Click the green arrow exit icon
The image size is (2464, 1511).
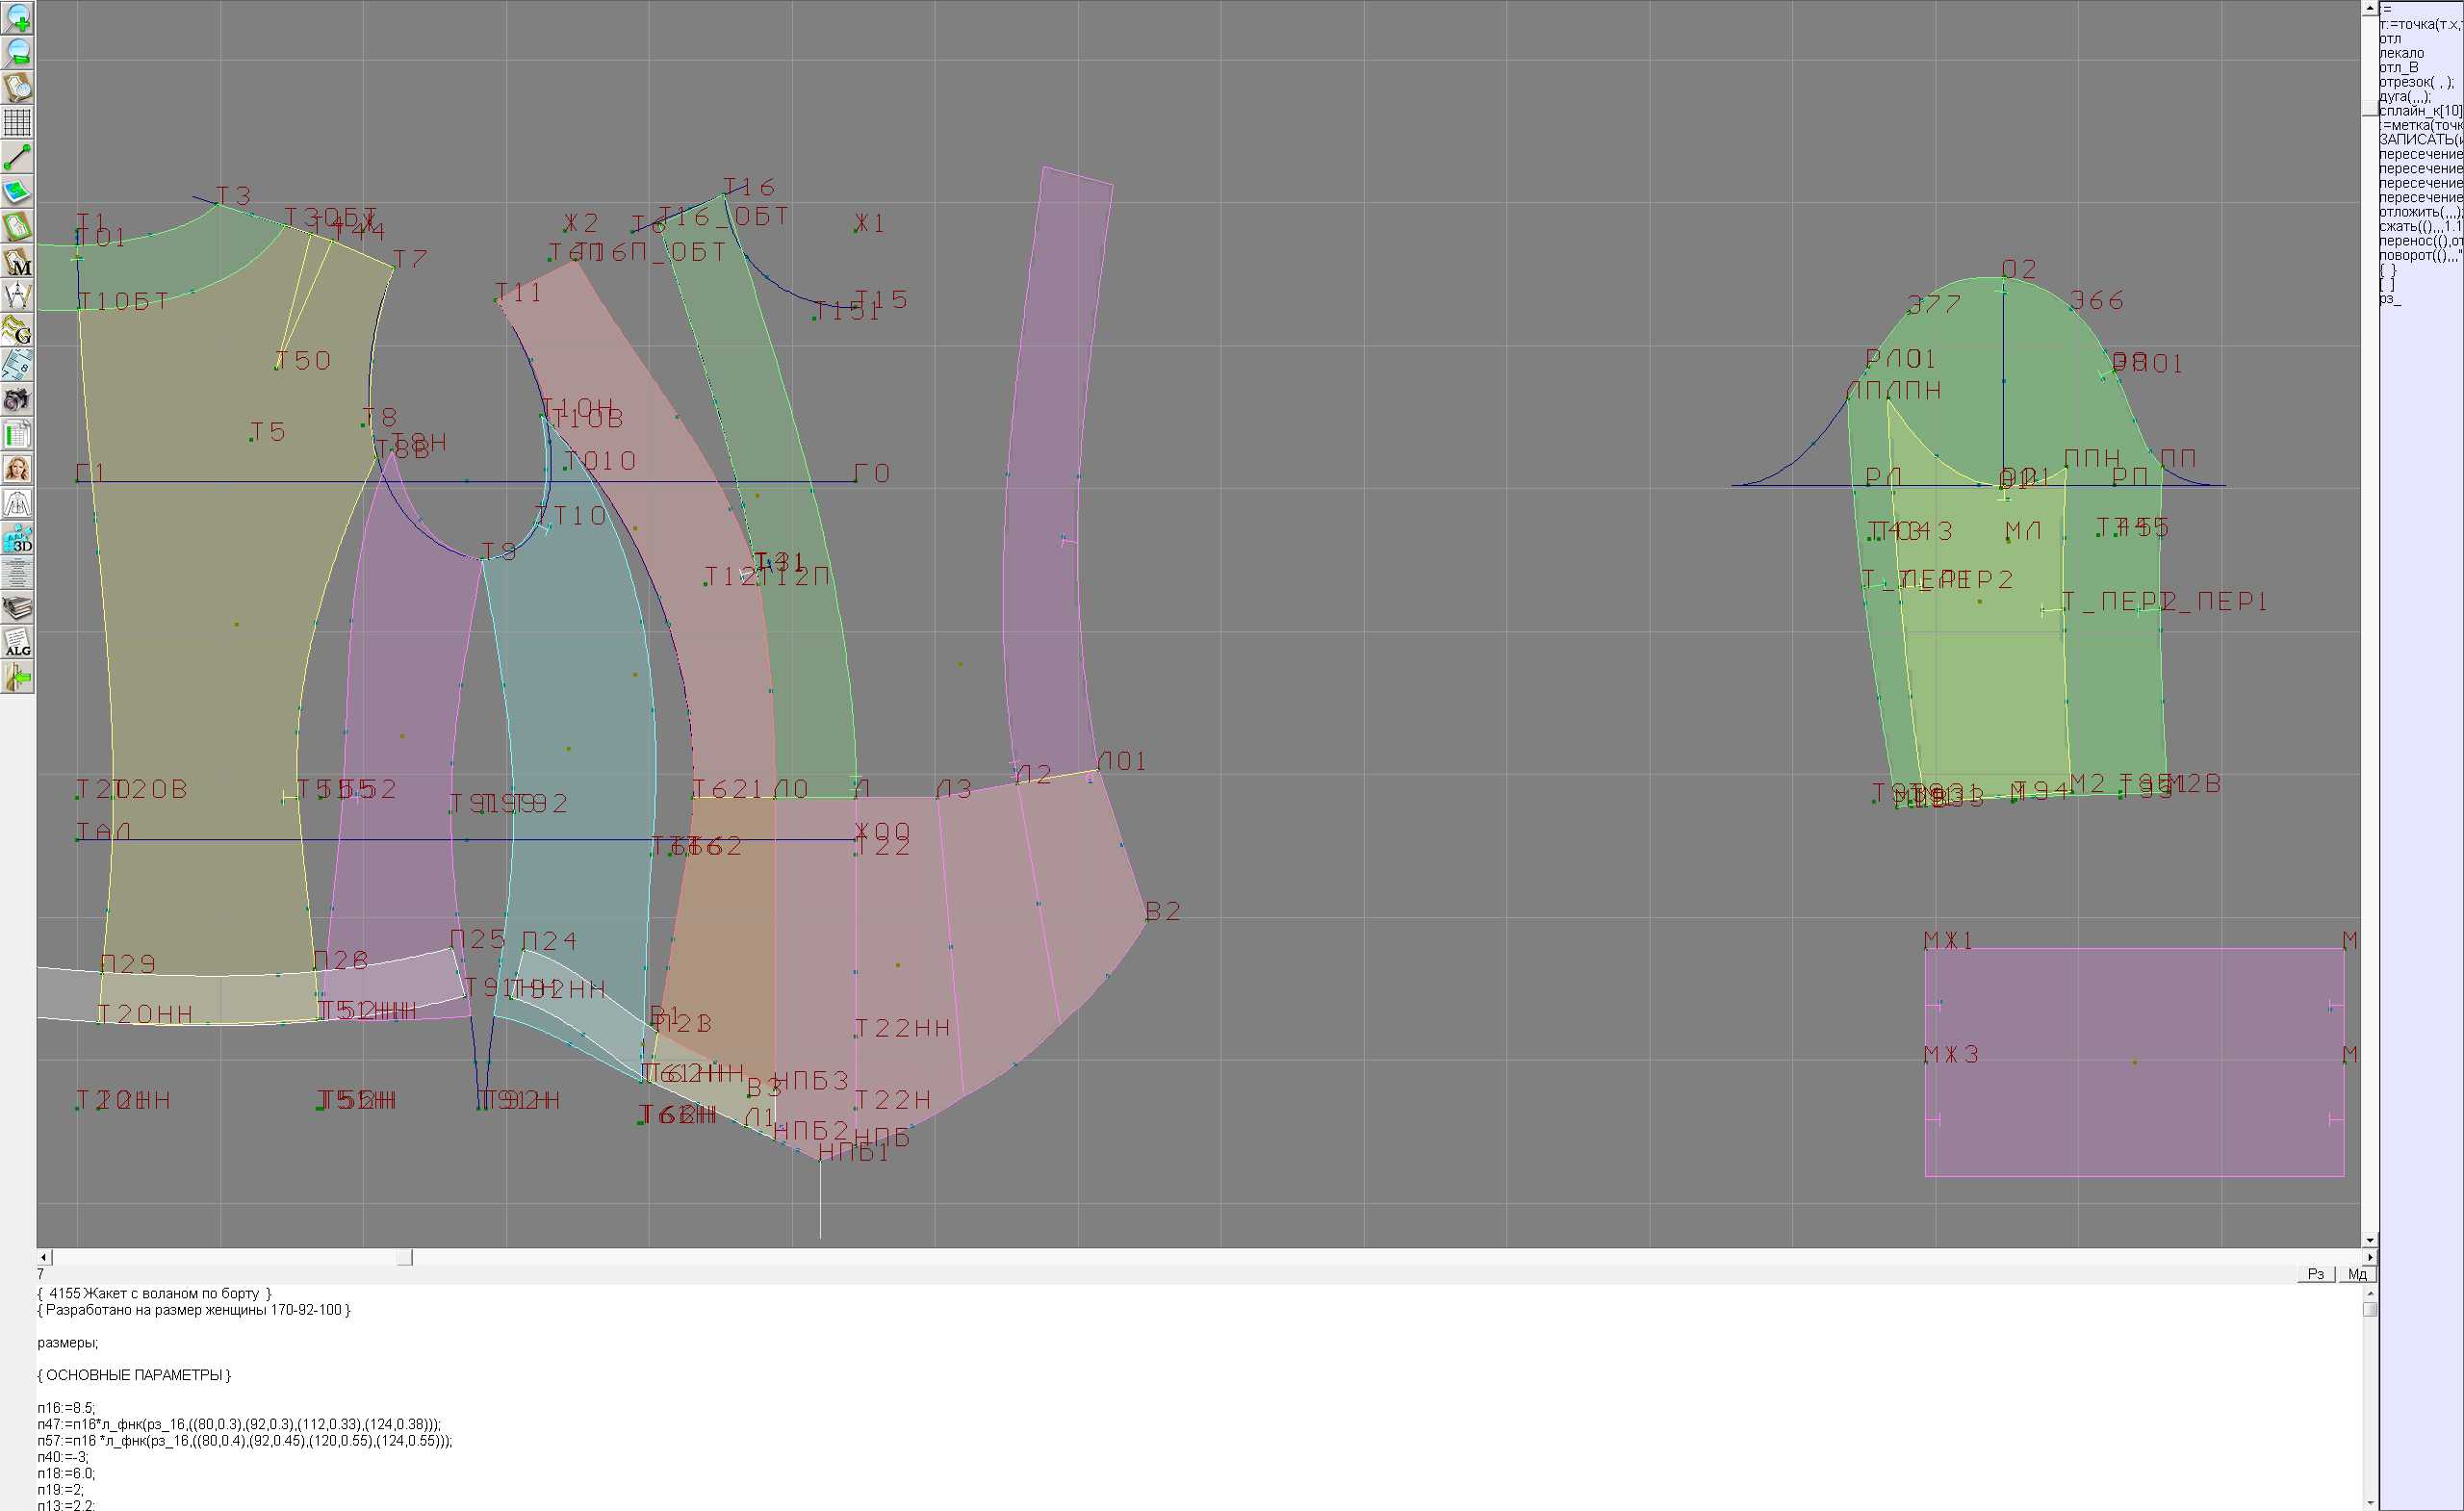18,678
